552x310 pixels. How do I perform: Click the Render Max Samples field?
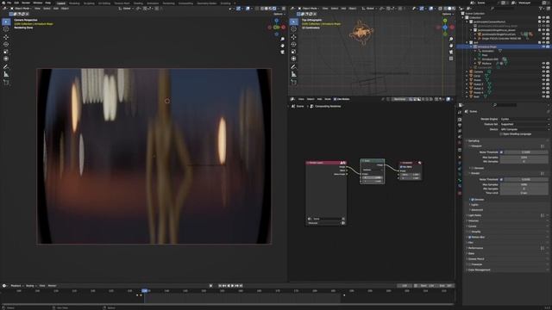[524, 184]
